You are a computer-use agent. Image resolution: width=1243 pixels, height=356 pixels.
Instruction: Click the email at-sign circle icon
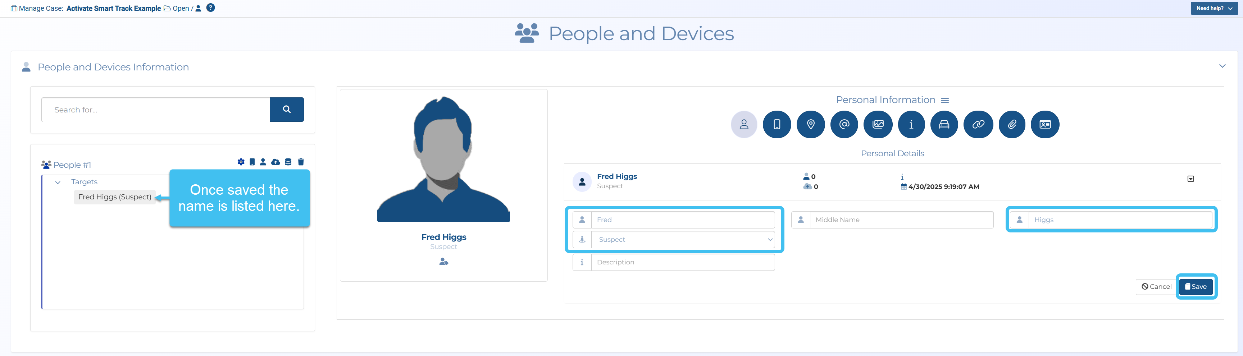pyautogui.click(x=844, y=124)
